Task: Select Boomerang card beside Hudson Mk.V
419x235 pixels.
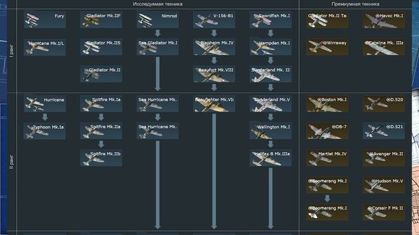Action: click(x=327, y=185)
